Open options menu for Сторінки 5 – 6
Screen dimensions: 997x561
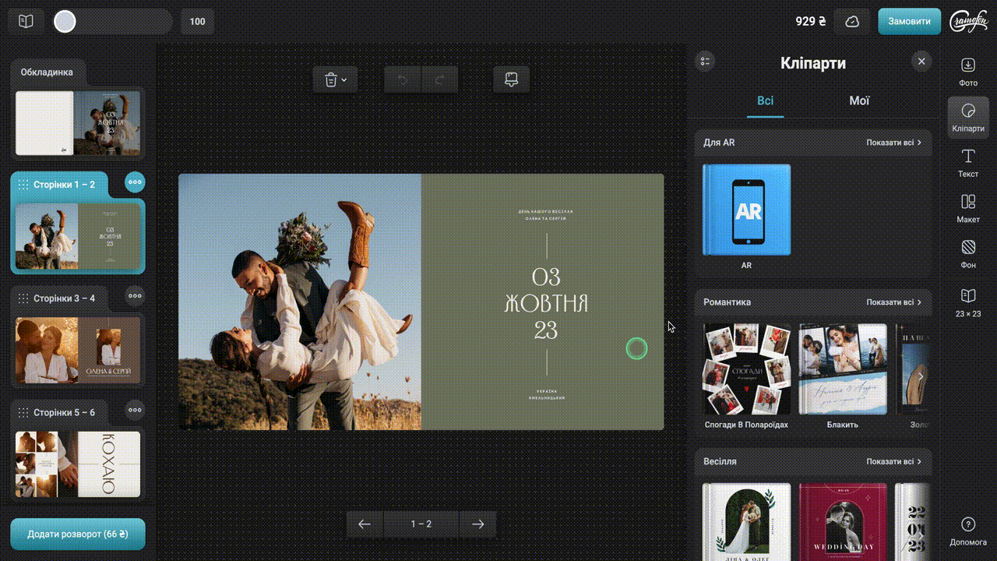tap(136, 411)
